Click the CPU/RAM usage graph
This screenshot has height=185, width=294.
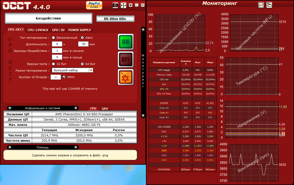click(180, 33)
